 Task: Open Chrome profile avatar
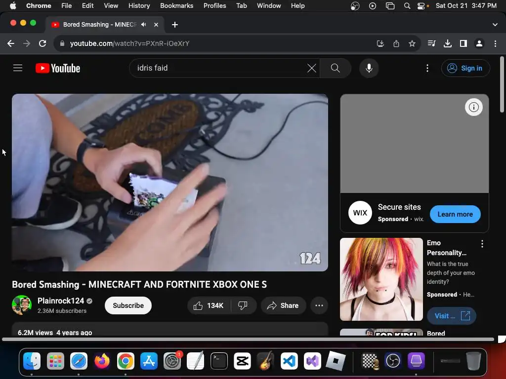[x=479, y=43]
